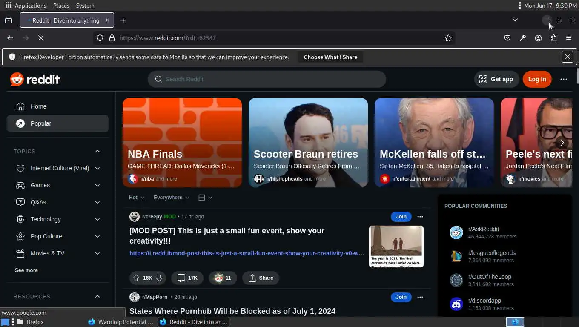Open r/creepy community link
Image resolution: width=579 pixels, height=327 pixels.
(152, 217)
